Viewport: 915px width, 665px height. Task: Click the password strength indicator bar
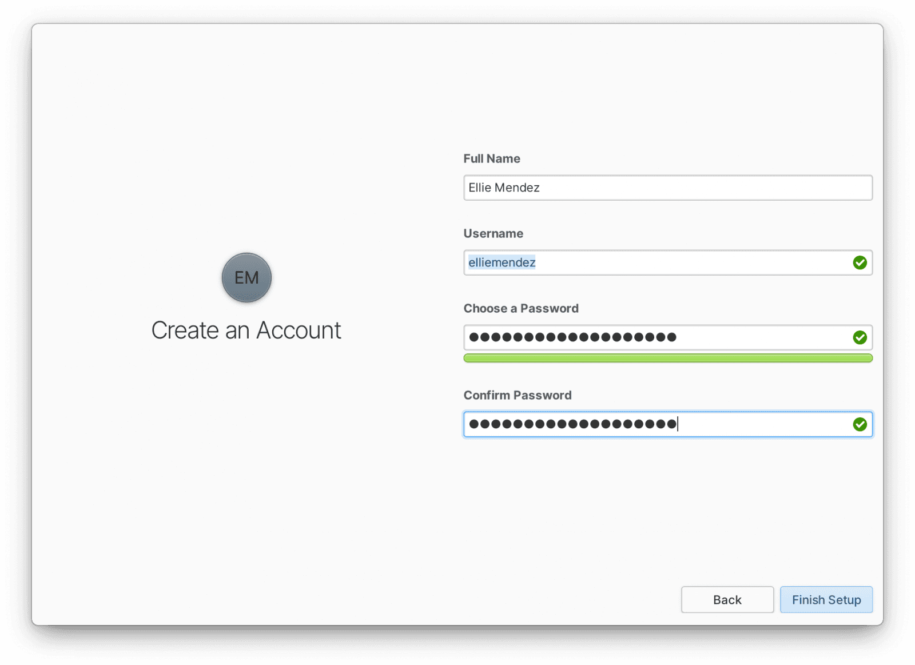(x=667, y=358)
